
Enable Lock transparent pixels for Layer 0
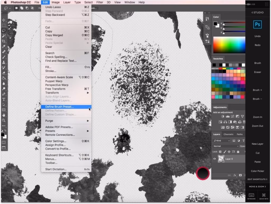click(220, 151)
